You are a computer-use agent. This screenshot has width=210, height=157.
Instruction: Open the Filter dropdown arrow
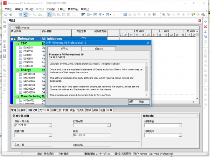click(x=103, y=15)
